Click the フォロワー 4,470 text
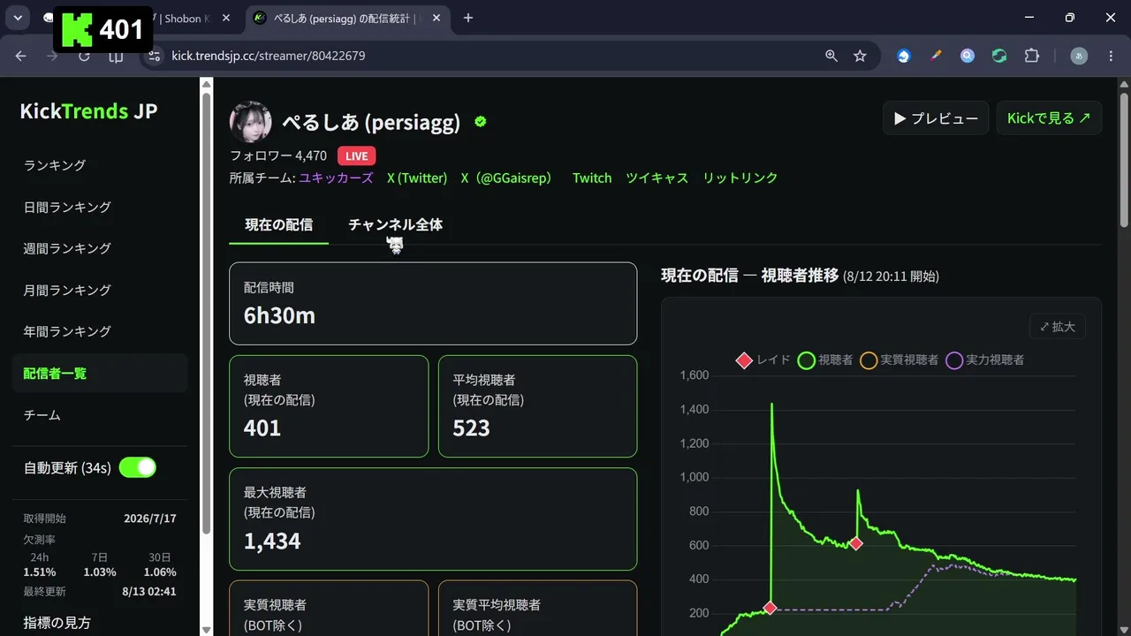 tap(278, 156)
